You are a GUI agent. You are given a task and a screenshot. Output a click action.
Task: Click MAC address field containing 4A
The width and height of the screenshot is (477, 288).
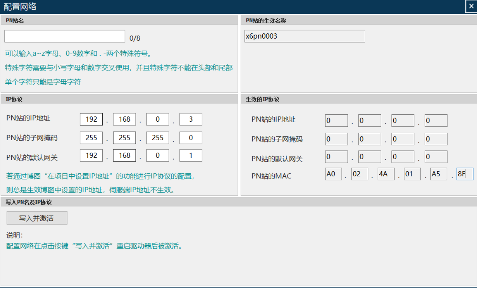[386, 174]
